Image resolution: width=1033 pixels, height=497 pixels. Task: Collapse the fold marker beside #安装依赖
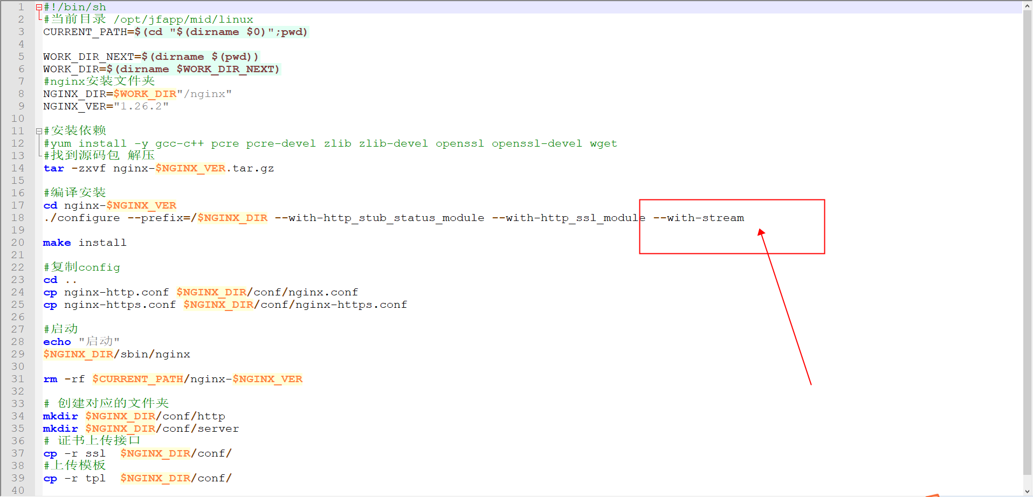tap(39, 131)
